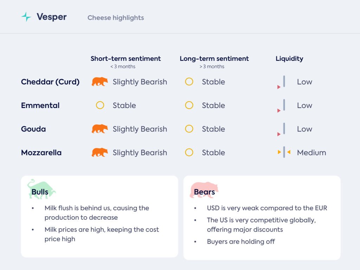The width and height of the screenshot is (360, 270).
Task: Click the 'Buyers are holding off' bullet
Action: tap(241, 242)
